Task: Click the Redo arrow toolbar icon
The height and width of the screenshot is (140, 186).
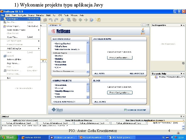Action: coord(56,20)
